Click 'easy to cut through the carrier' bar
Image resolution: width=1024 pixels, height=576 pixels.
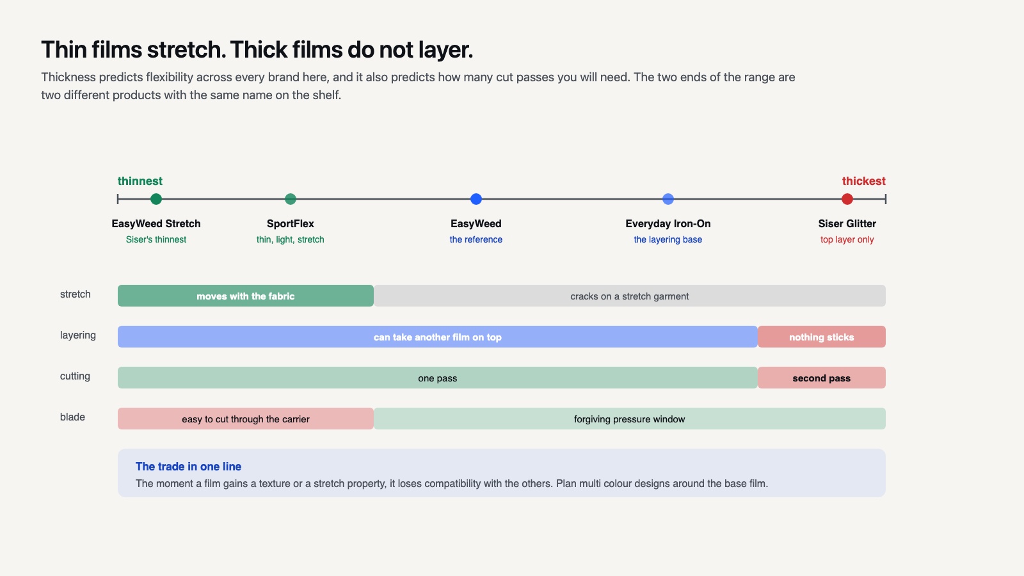tap(246, 419)
